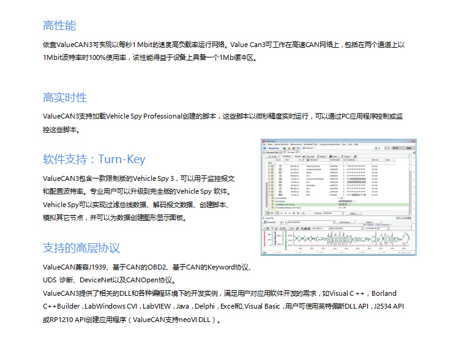Screen dimensions: 459x341
Task: Click the line starting ValueCAN3包含一款限制版的Vehicle Spy 3
Action: tap(139, 178)
